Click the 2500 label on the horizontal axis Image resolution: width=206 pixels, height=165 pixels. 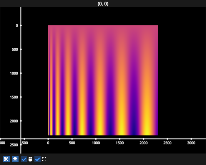point(167,143)
